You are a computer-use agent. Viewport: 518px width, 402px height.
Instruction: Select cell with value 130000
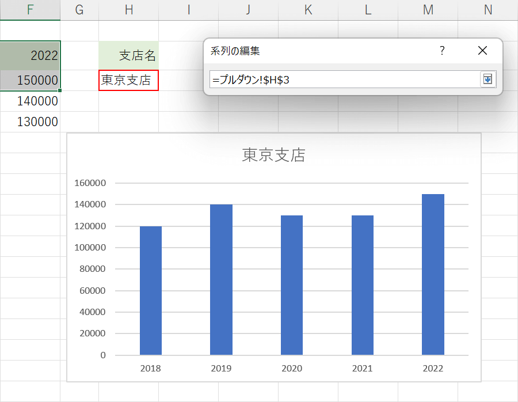[x=30, y=122]
